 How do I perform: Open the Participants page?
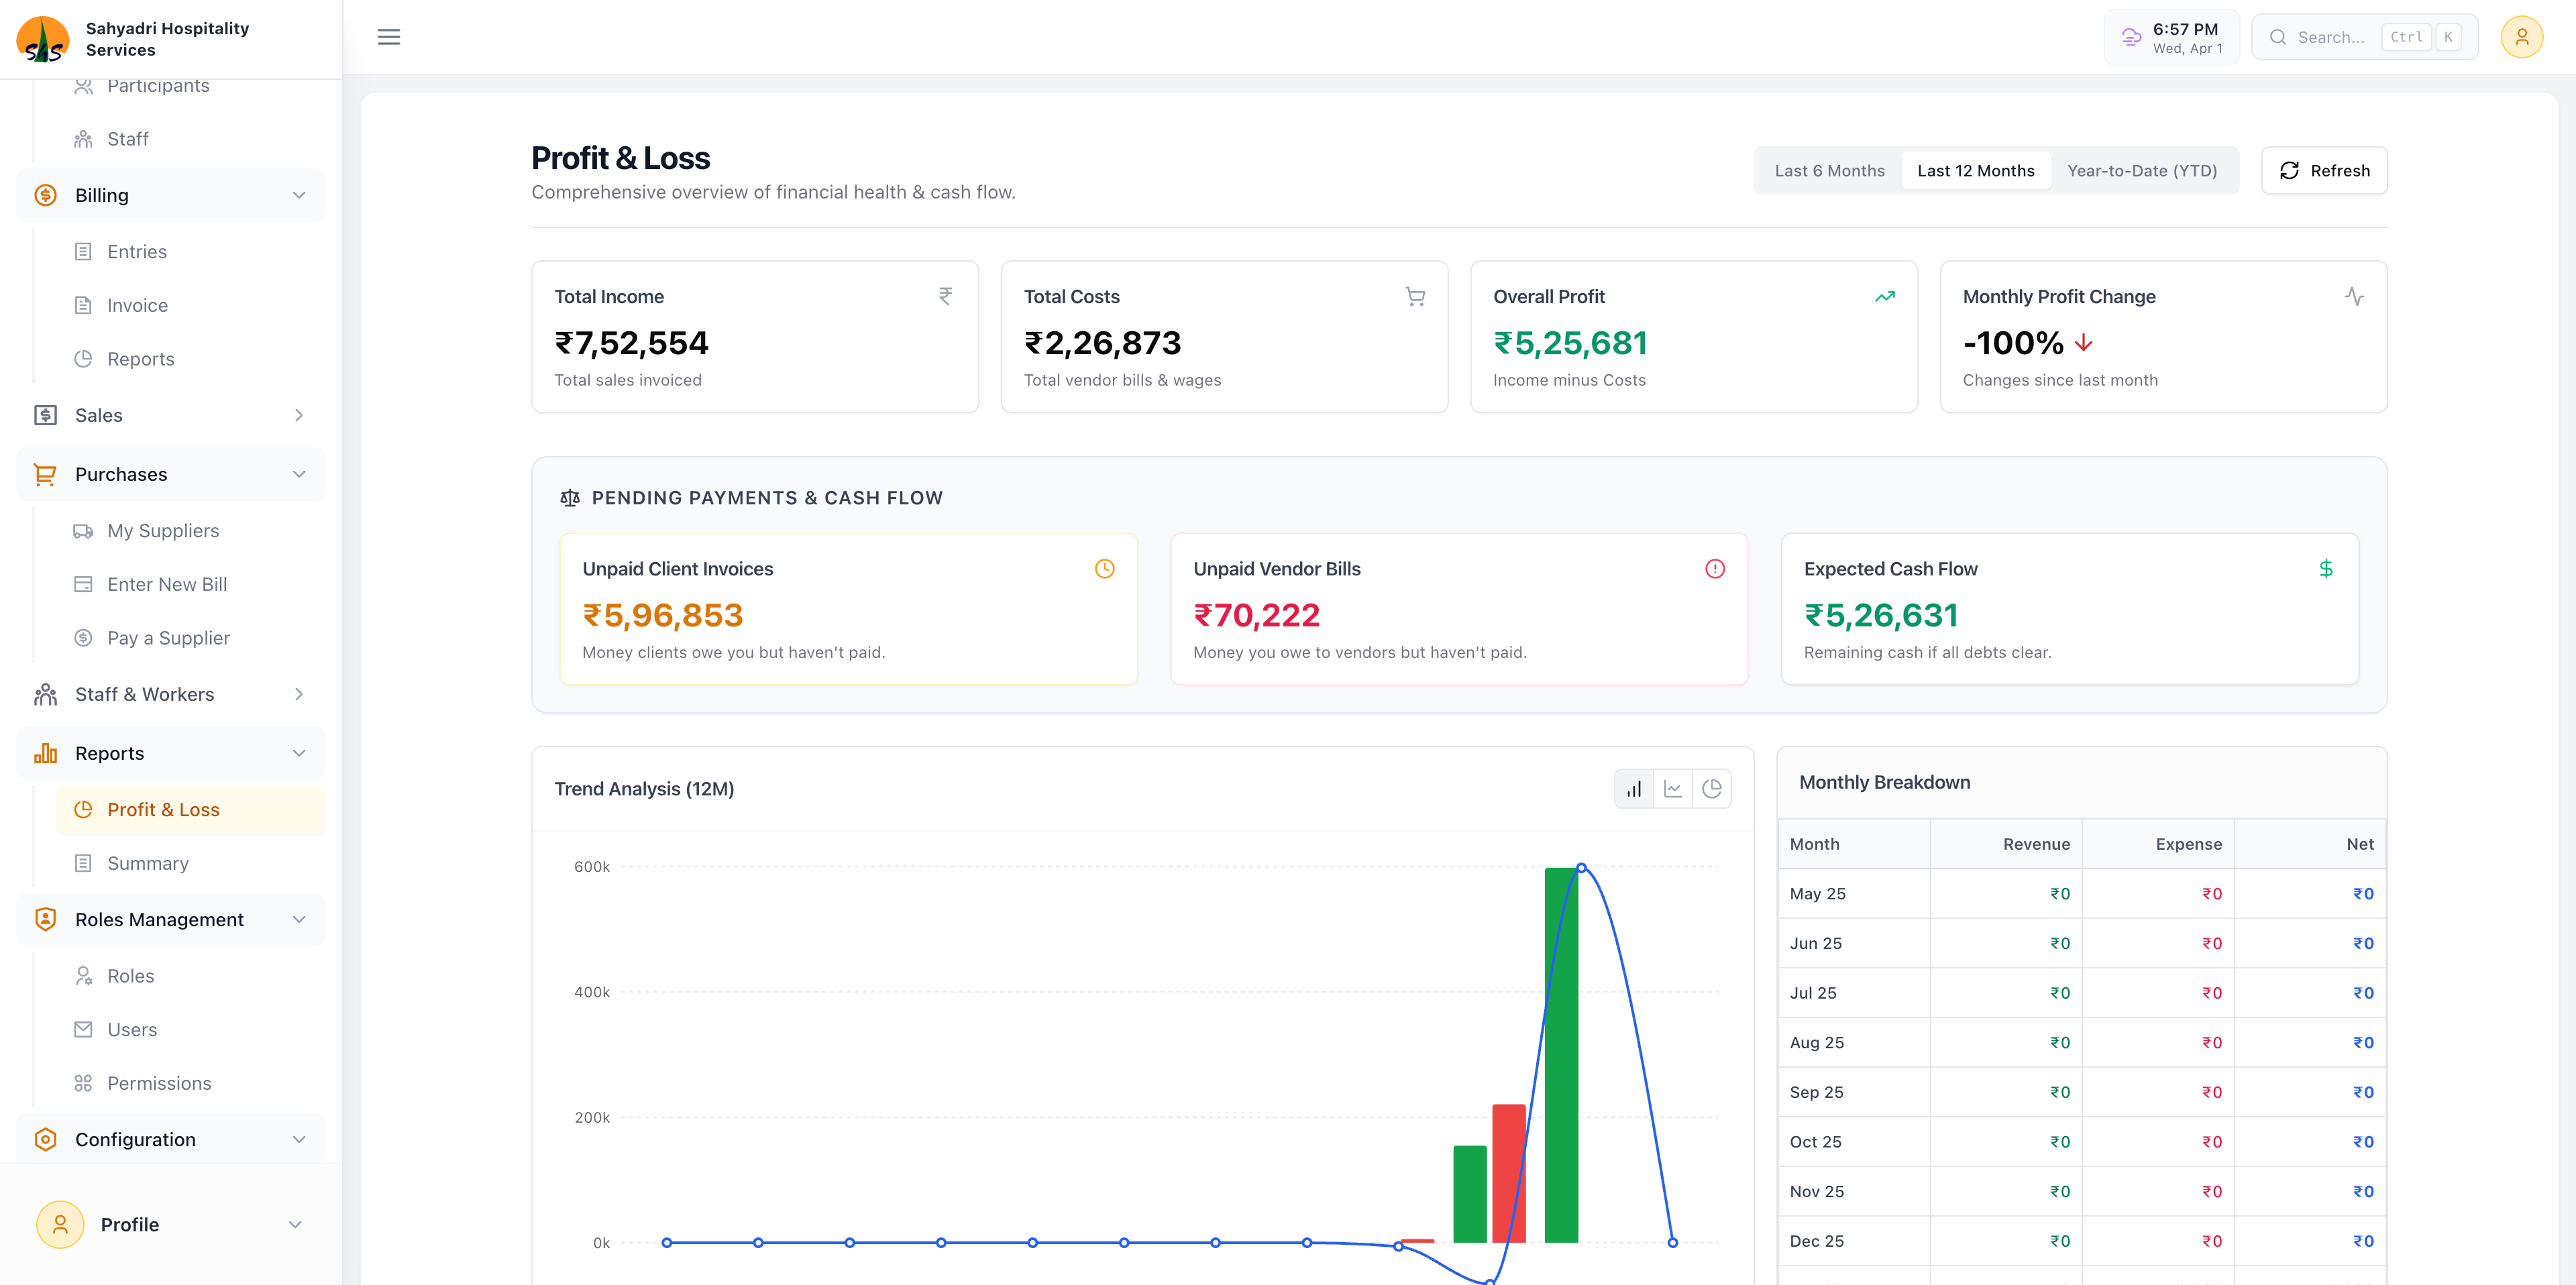190,86
